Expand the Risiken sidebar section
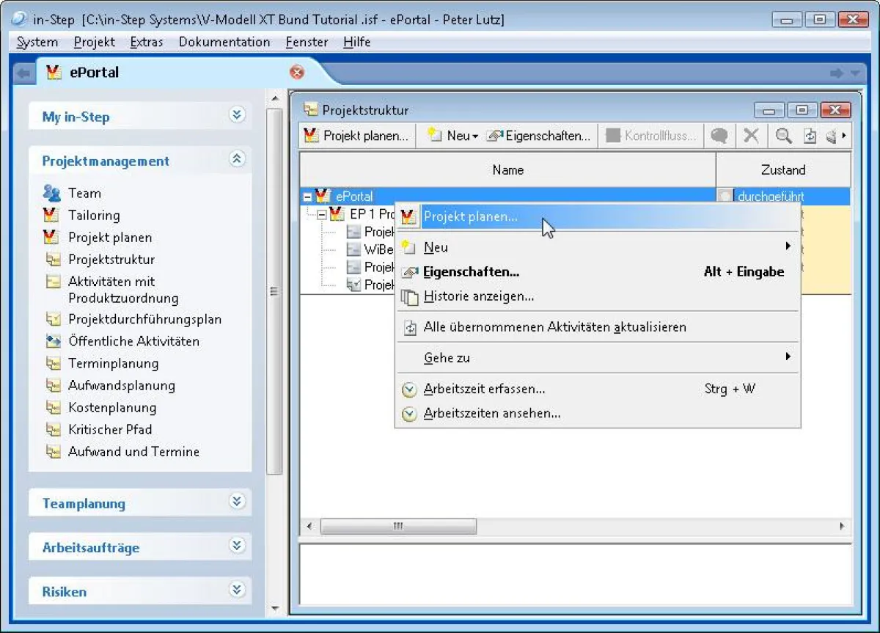 coord(236,591)
